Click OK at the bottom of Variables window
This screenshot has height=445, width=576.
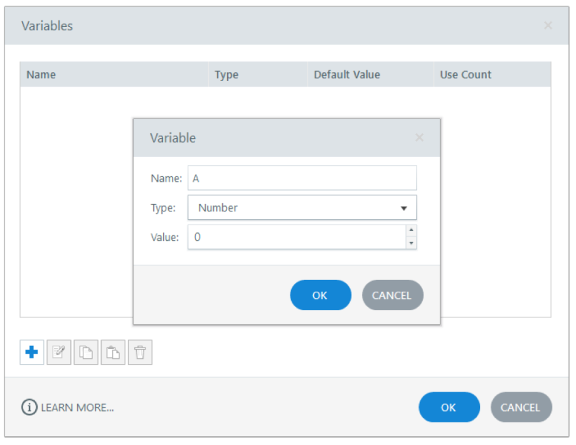tap(449, 407)
